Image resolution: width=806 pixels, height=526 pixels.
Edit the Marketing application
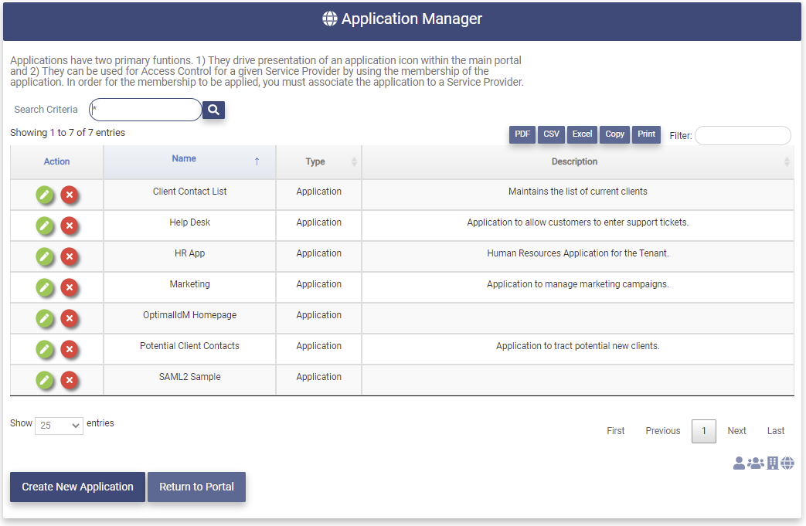click(45, 287)
